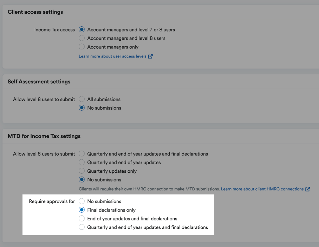The image size is (319, 247).
Task: Open Learn more about user access levels link
Action: tap(112, 56)
